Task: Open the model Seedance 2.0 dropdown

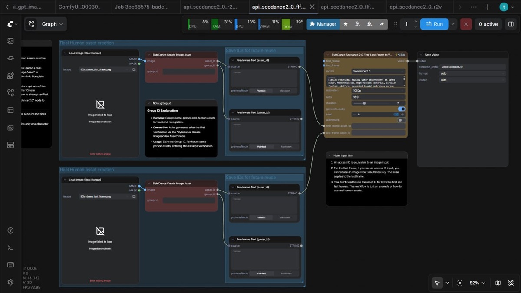Action: 378,71
